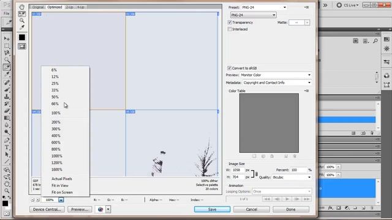Toggle the constrain proportions link icon
The image size is (392, 220).
pyautogui.click(x=256, y=174)
